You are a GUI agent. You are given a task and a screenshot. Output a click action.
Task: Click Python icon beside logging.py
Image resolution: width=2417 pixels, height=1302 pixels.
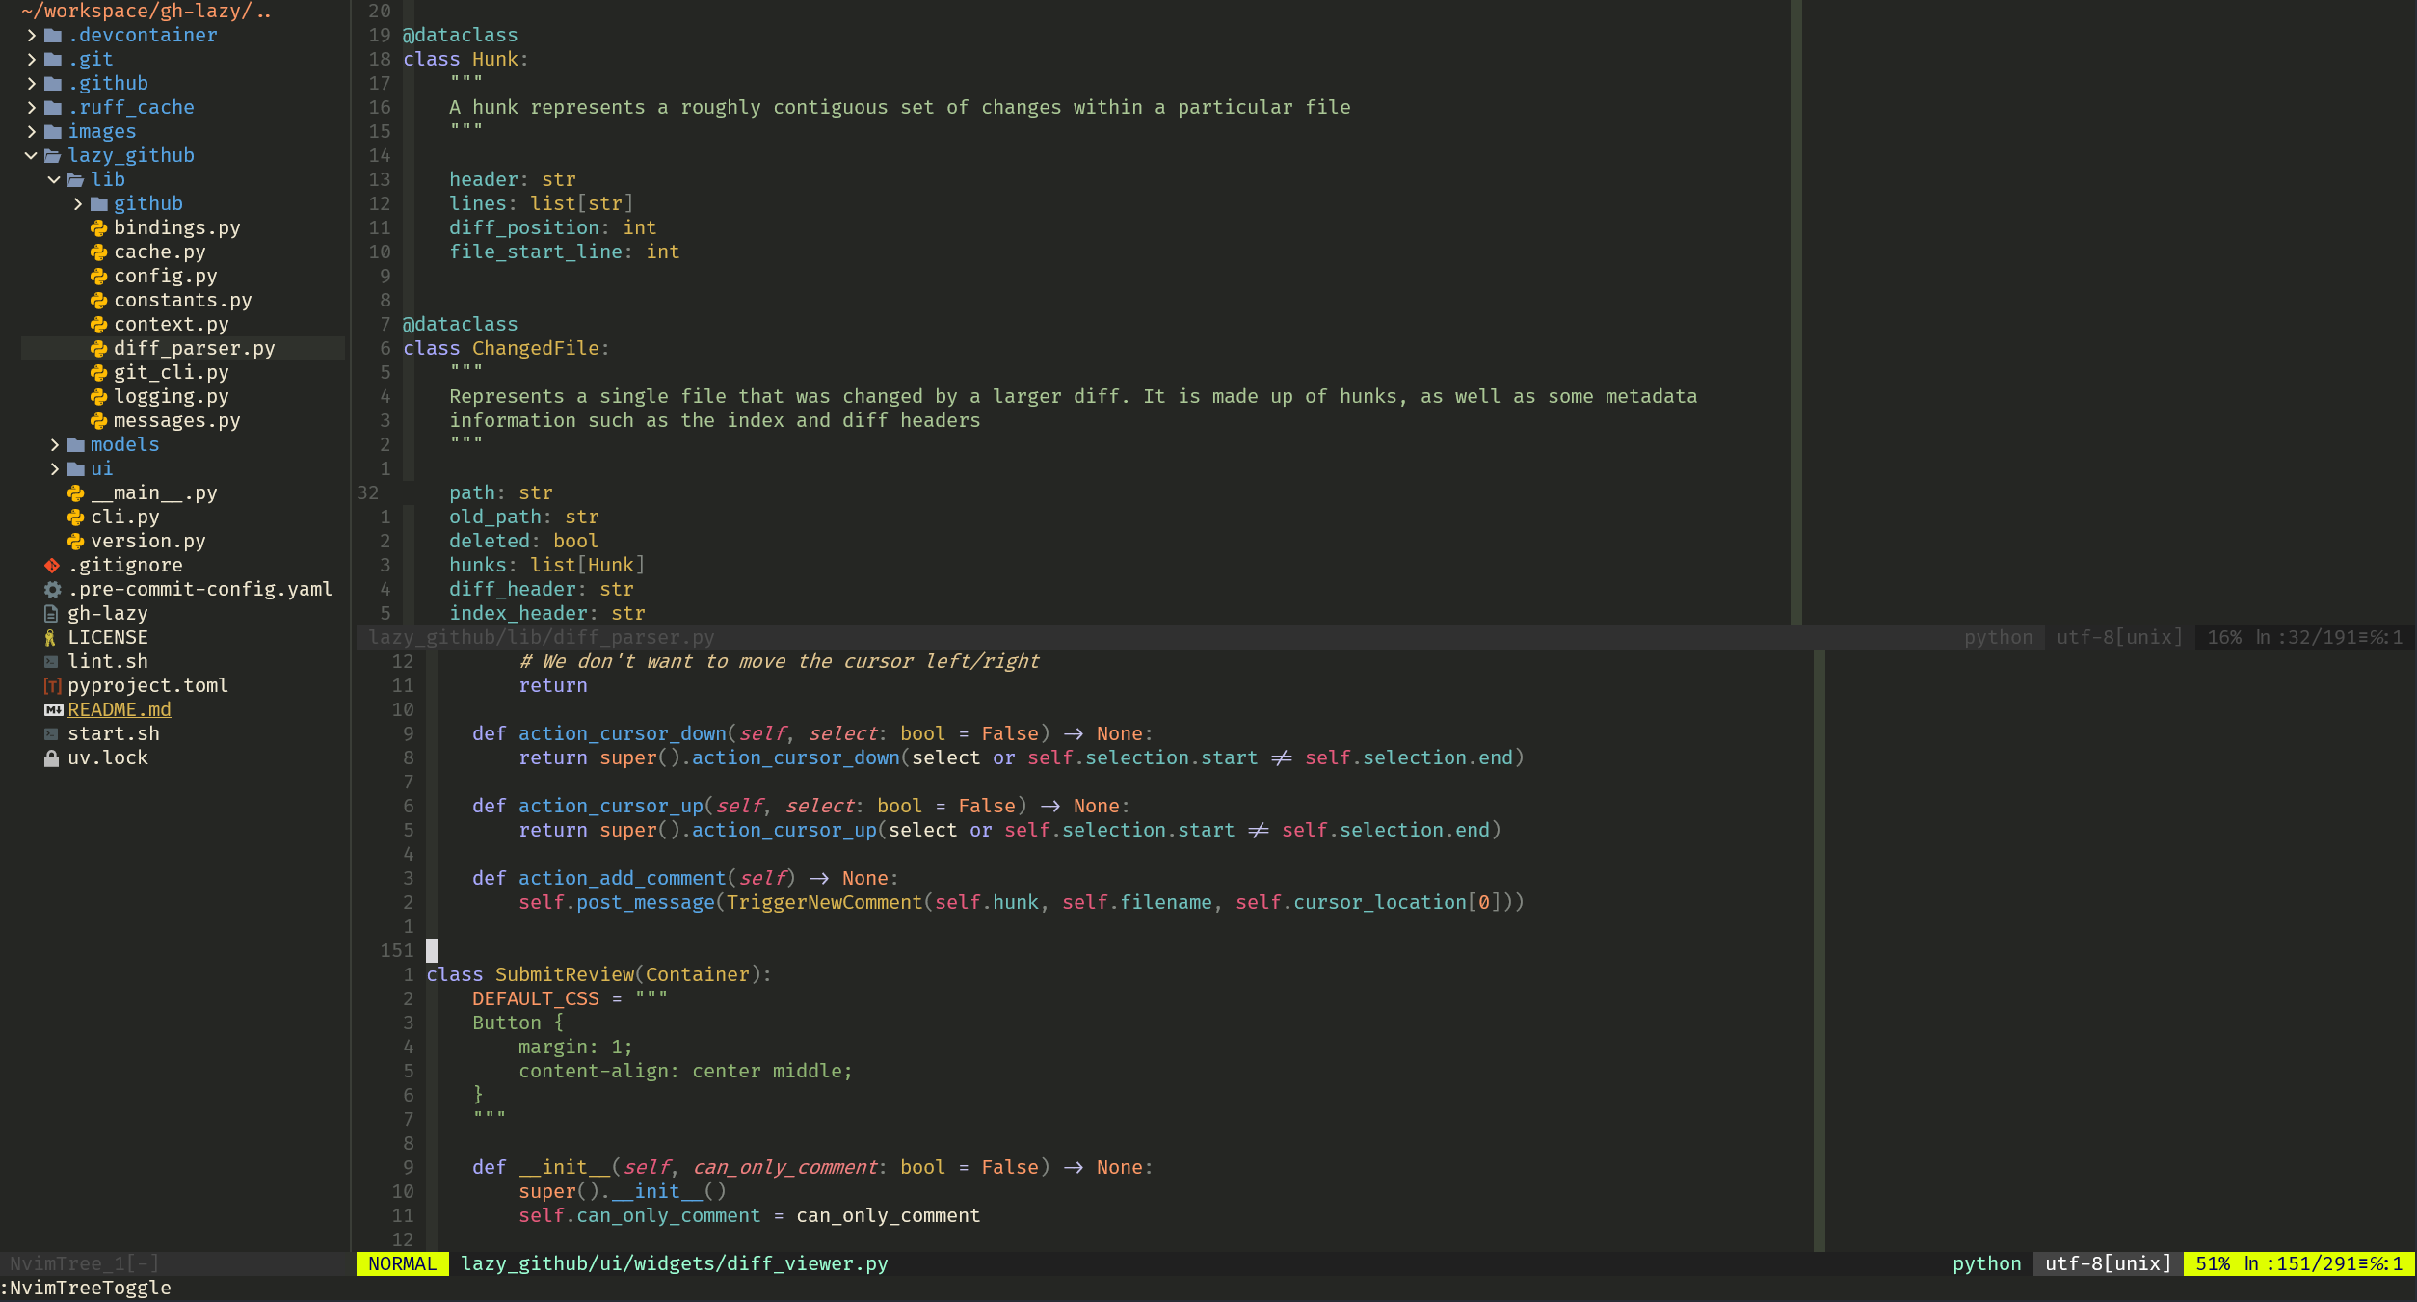point(99,397)
